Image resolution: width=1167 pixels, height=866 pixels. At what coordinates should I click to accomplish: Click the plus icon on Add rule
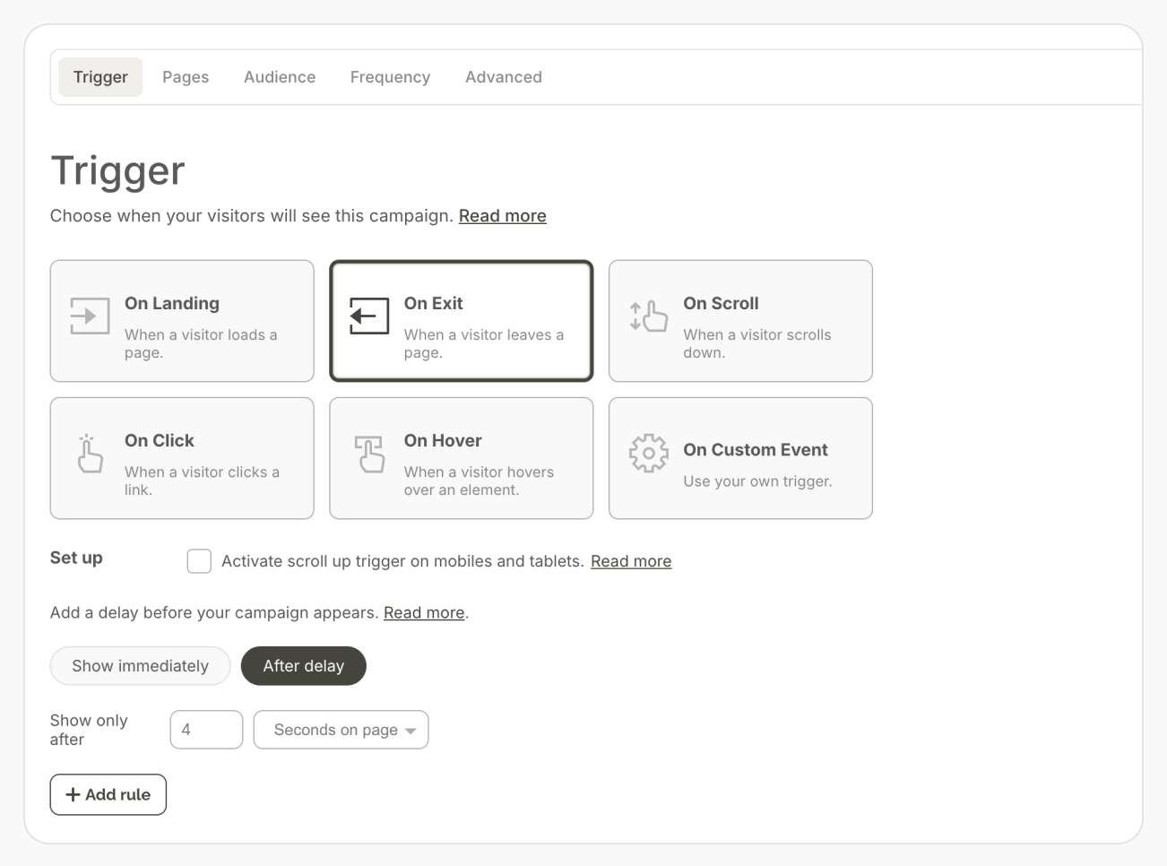pyautogui.click(x=73, y=794)
